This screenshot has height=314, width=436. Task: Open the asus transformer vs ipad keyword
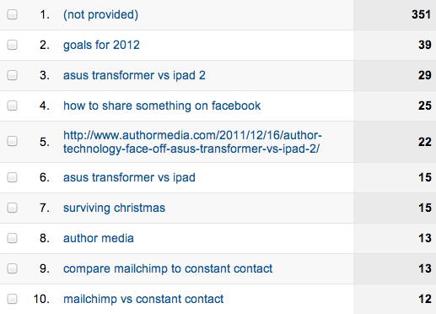(129, 177)
